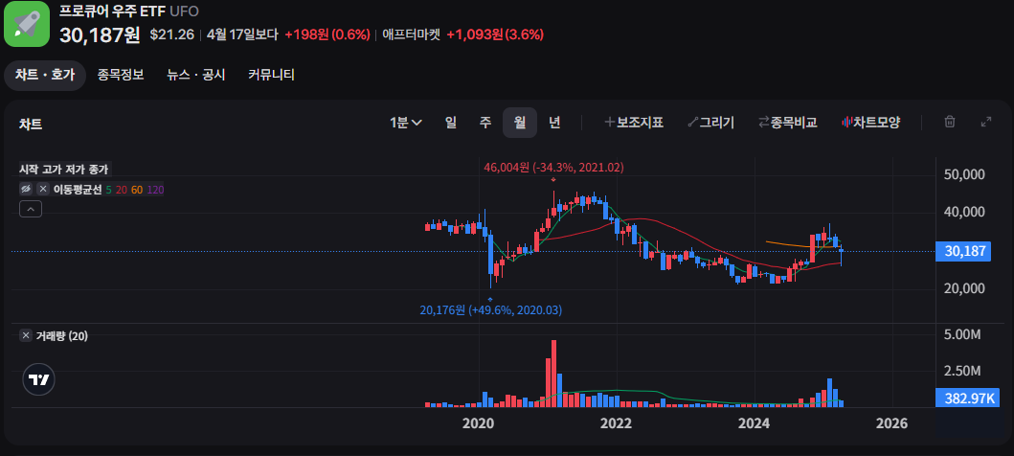Open the TradingView logo badge
1014x456 pixels.
pyautogui.click(x=39, y=379)
